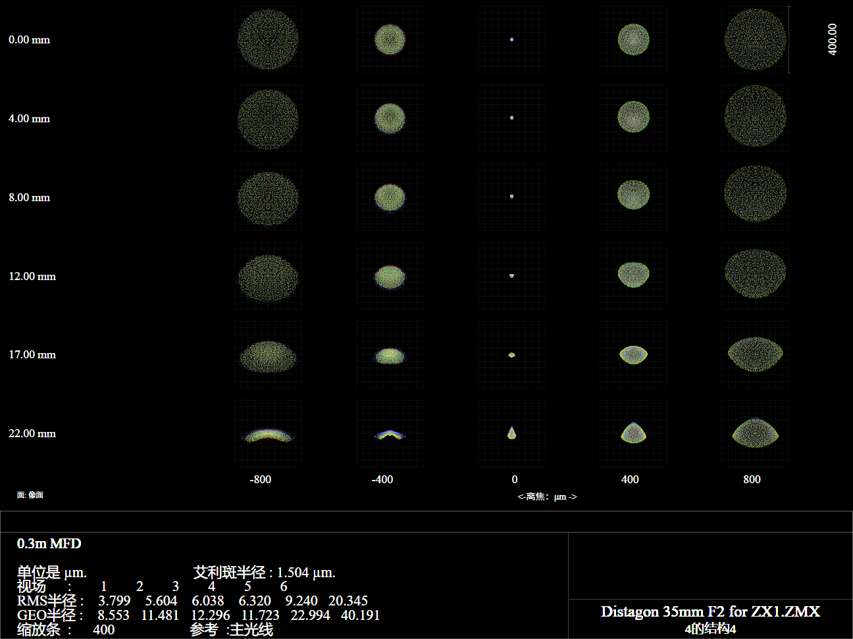Click the 22.00 mm spot at -800 defocus

pyautogui.click(x=268, y=435)
